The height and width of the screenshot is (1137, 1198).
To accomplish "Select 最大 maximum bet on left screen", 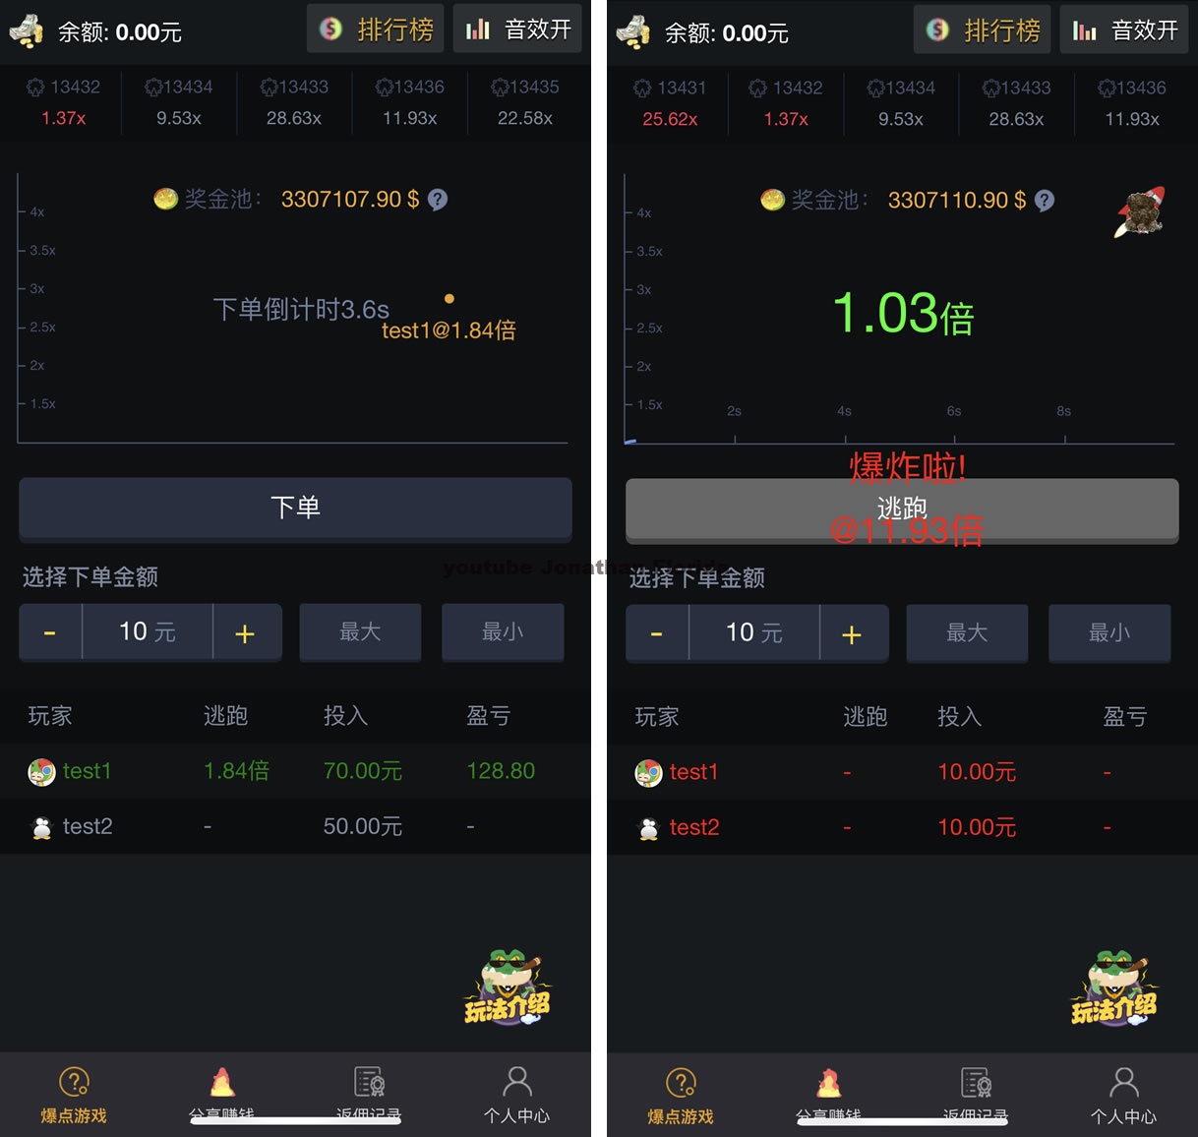I will click(360, 632).
